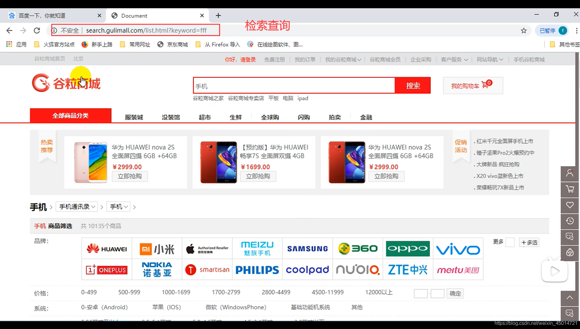Open 我的订单 link
This screenshot has height=329, width=580.
[x=305, y=60]
